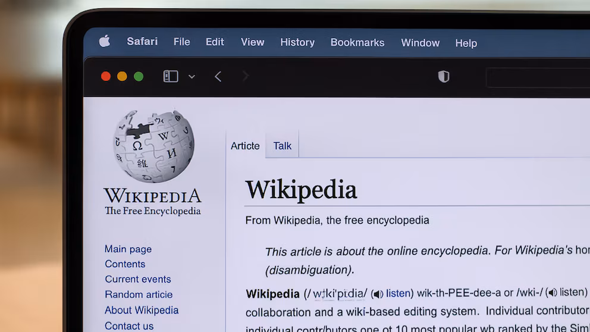
Task: Open the Contact us link
Action: point(129,325)
